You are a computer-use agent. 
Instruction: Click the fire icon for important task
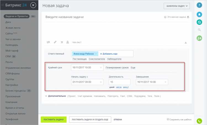(188, 17)
